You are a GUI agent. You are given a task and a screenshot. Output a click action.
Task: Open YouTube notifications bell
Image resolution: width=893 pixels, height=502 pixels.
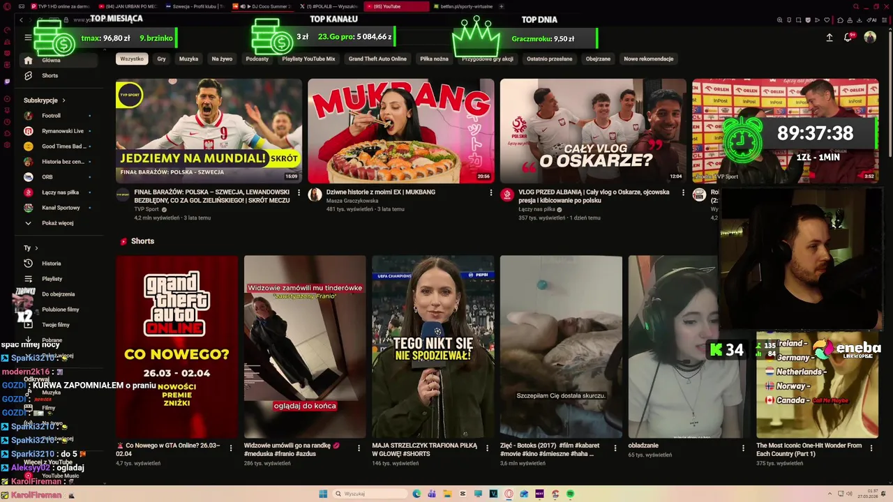pyautogui.click(x=849, y=38)
